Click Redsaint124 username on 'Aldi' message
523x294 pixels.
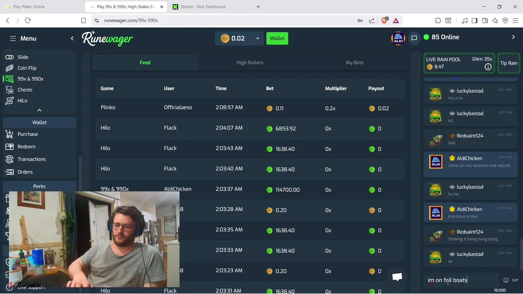tap(470, 136)
